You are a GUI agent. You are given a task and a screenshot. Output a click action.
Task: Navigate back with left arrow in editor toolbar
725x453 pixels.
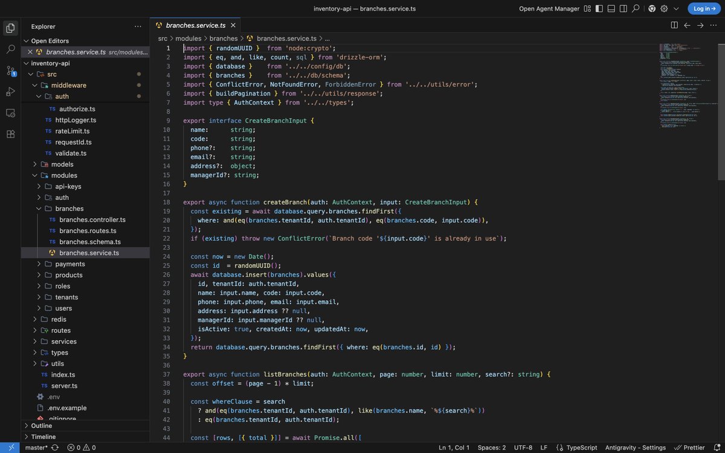pos(687,25)
